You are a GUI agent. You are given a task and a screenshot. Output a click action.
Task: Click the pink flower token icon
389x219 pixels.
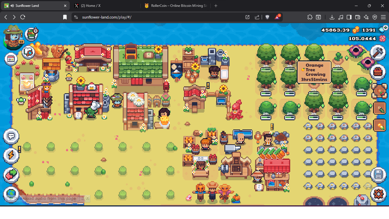(x=383, y=39)
